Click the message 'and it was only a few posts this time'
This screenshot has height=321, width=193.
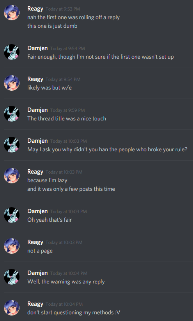tap(71, 189)
